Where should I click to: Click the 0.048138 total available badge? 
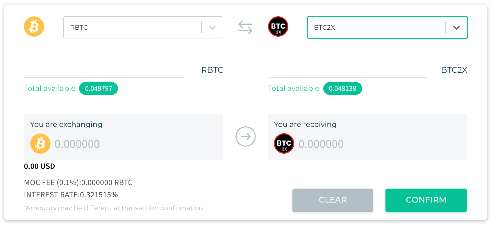[x=343, y=88]
